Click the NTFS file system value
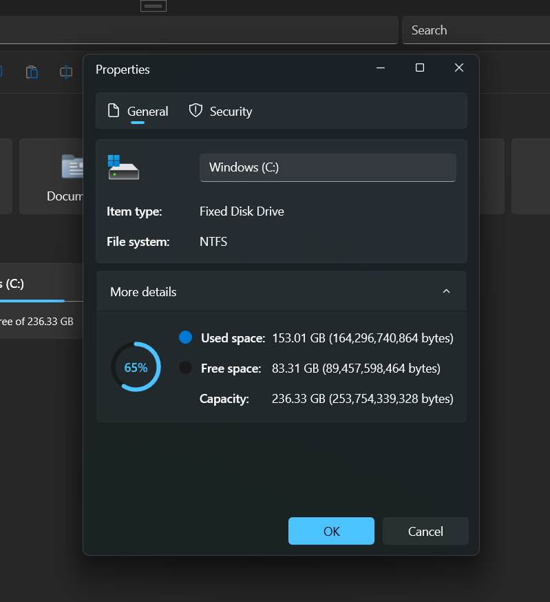 (213, 242)
